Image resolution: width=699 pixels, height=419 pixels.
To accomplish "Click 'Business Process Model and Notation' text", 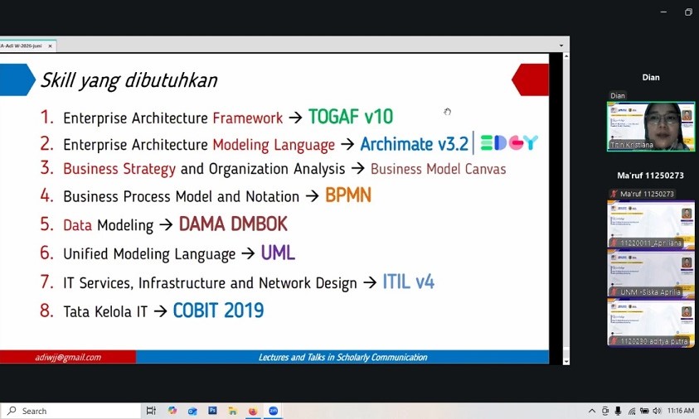I will [181, 196].
